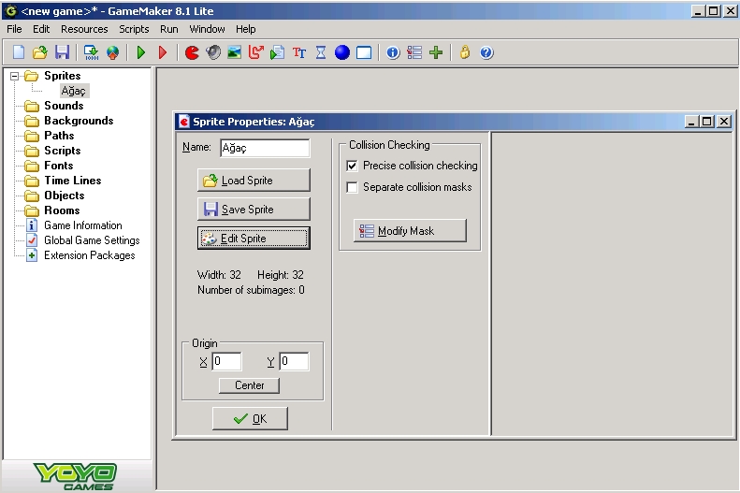Click the new game file icon
Screen dimensions: 740x493
[x=18, y=52]
